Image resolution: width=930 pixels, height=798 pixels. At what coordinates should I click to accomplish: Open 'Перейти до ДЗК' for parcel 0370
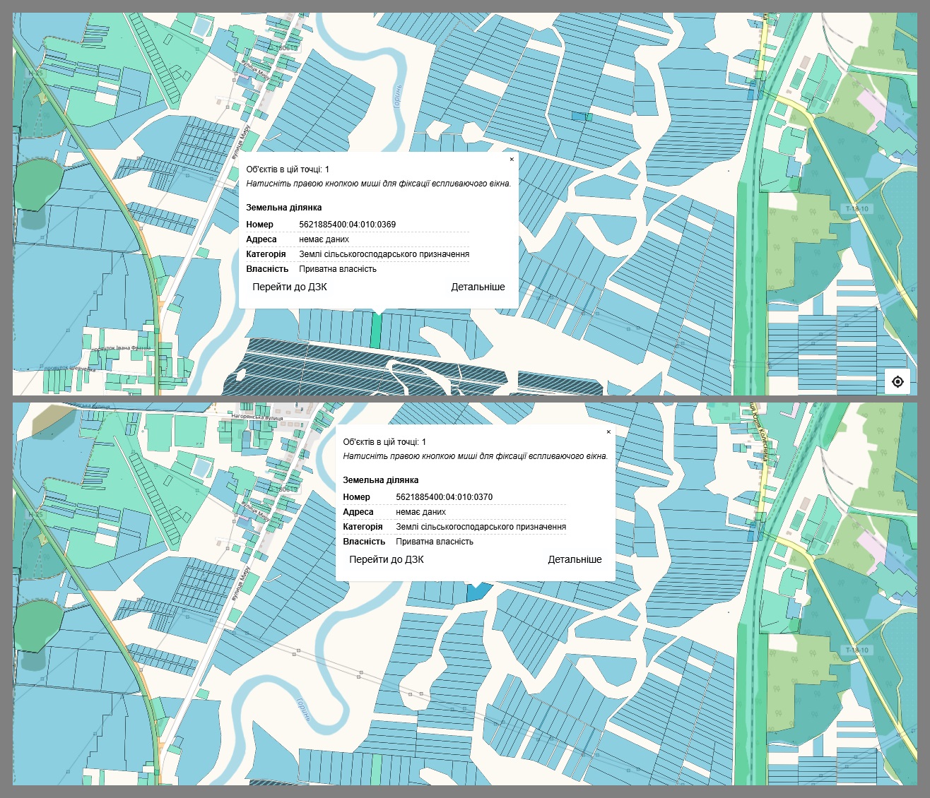(x=386, y=559)
